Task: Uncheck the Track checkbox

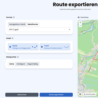Action: [x=42, y=47]
